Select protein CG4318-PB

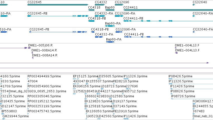pos(93,32)
